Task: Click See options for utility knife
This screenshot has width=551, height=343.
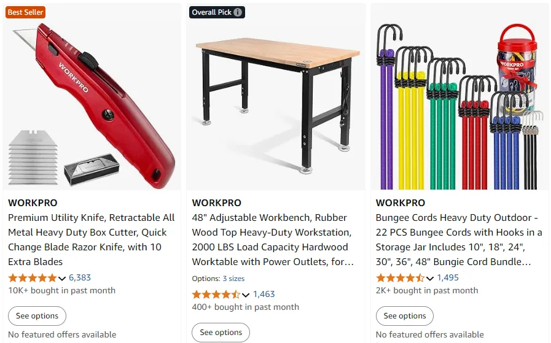Action: (x=37, y=316)
